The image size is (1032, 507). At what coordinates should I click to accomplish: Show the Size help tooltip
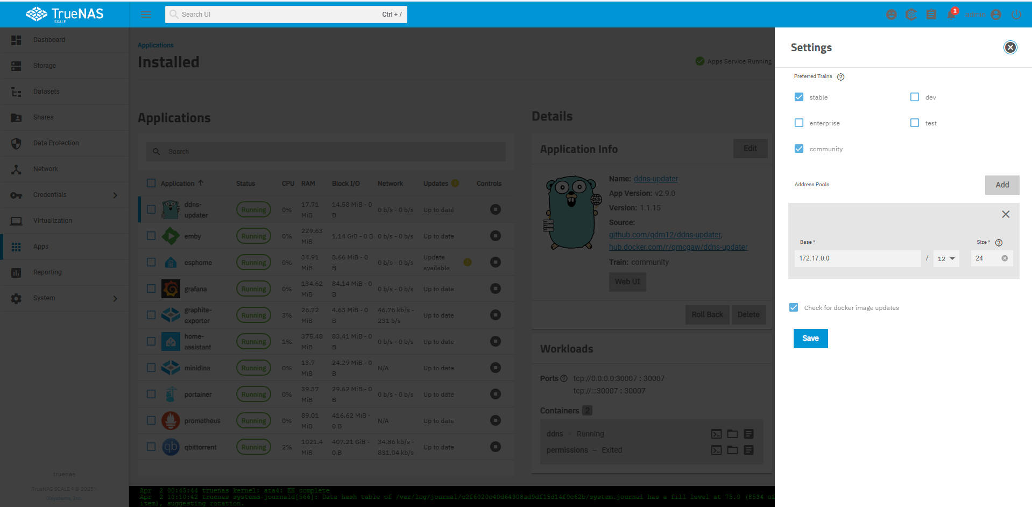click(999, 243)
